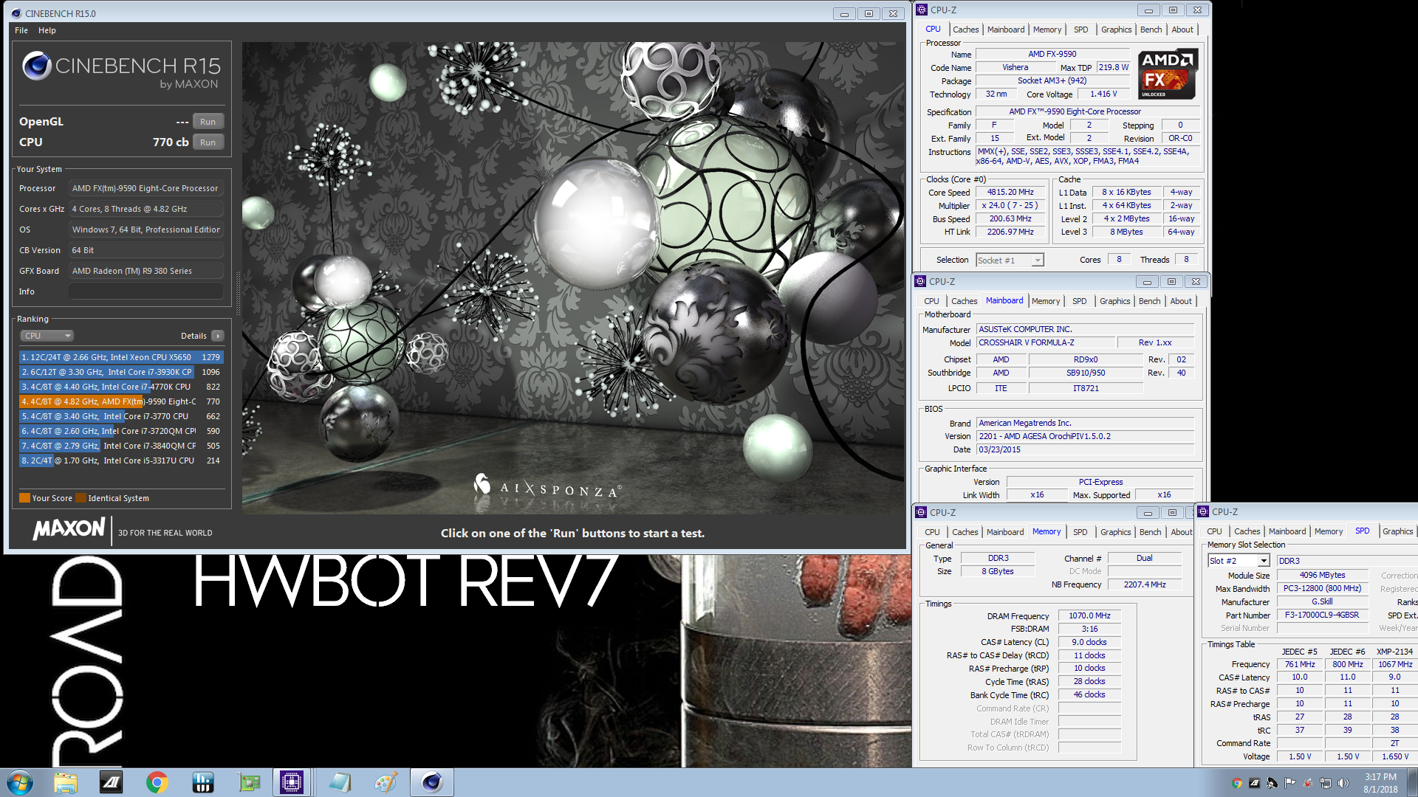Open the volume control tray icon

(x=1343, y=783)
